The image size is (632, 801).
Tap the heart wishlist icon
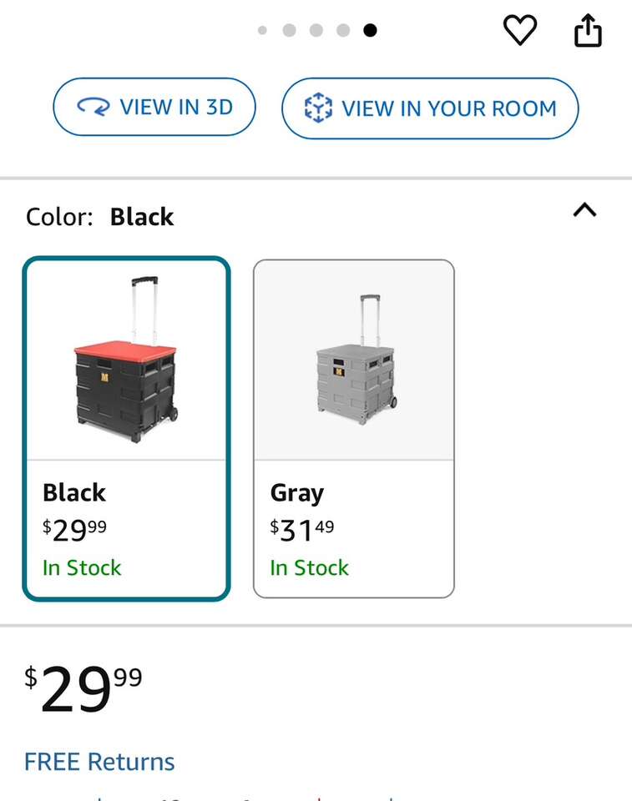coord(519,31)
